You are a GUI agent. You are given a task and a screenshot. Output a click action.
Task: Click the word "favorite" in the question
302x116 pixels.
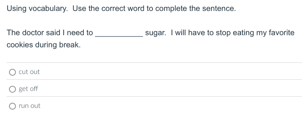[x=282, y=33]
